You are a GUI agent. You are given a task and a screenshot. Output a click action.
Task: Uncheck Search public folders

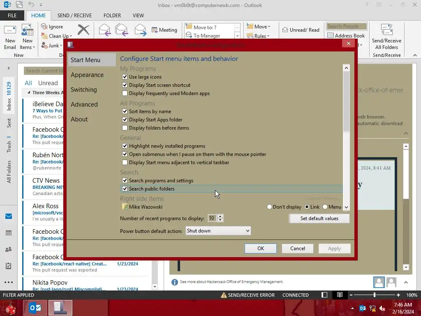point(125,188)
